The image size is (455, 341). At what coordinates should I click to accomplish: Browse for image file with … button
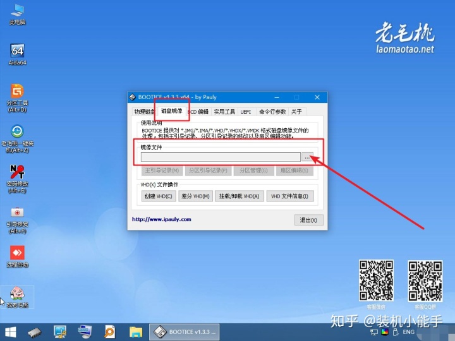[307, 157]
